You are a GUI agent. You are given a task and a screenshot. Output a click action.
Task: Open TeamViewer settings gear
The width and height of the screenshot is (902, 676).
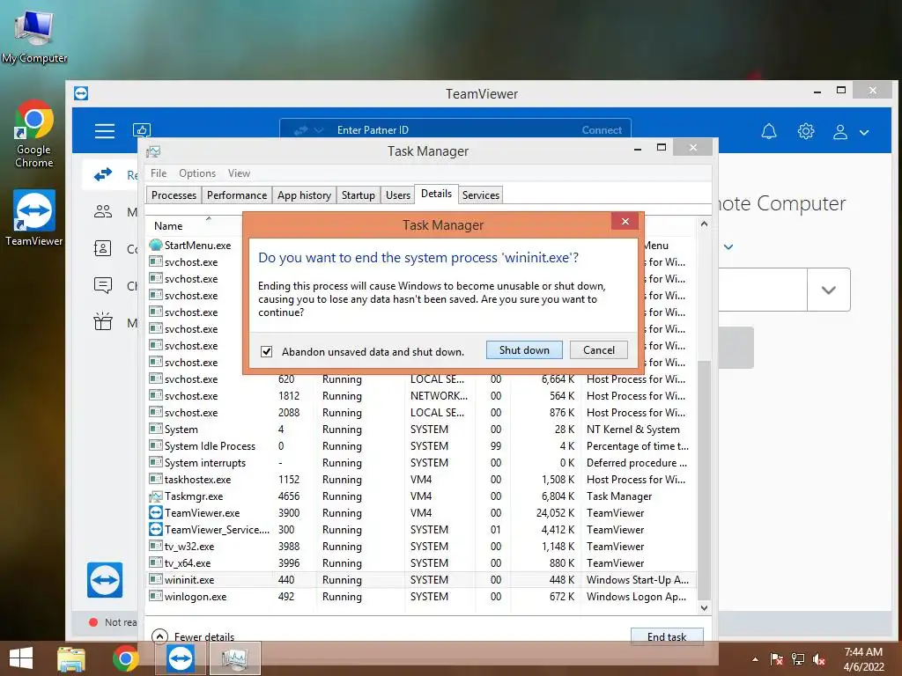(805, 132)
